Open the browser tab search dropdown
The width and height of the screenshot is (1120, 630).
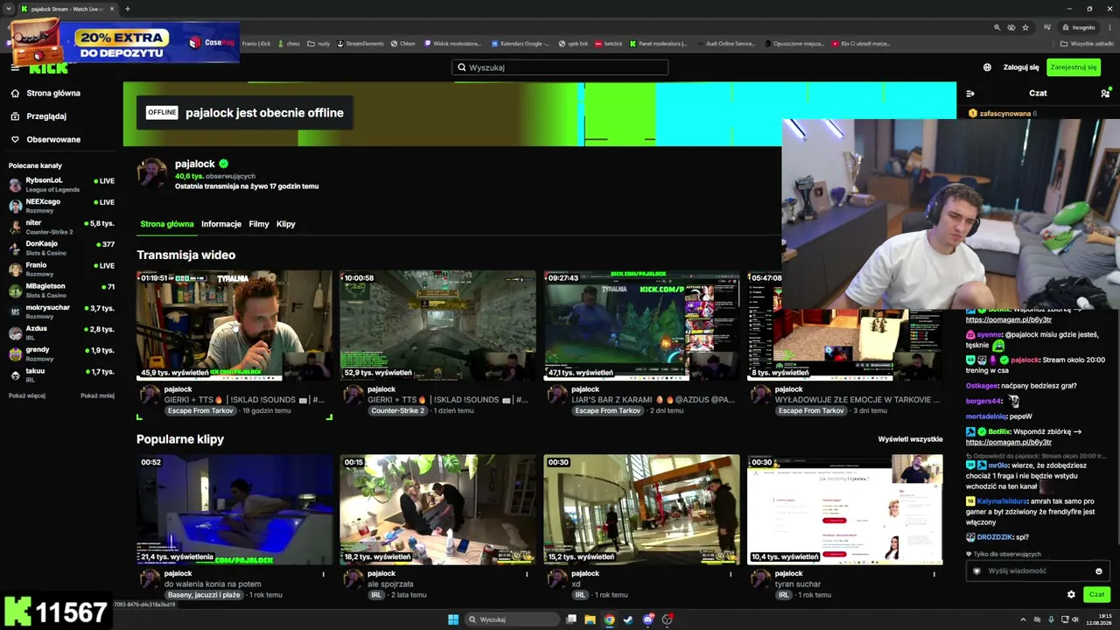coord(10,9)
